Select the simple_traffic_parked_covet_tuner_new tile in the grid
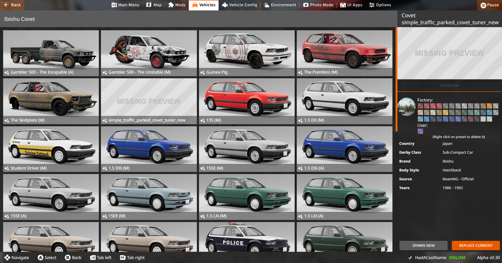This screenshot has width=502, height=263. (x=149, y=101)
